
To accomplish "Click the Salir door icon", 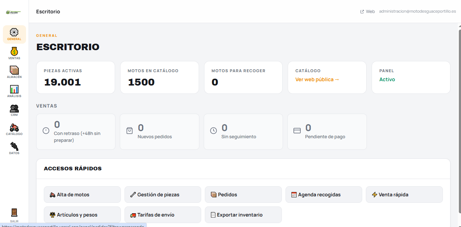I will [14, 213].
